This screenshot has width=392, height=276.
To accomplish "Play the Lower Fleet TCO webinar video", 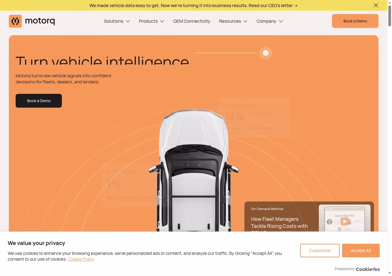I will point(345,221).
